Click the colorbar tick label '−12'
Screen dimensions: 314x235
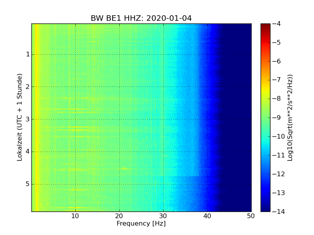click(x=279, y=174)
